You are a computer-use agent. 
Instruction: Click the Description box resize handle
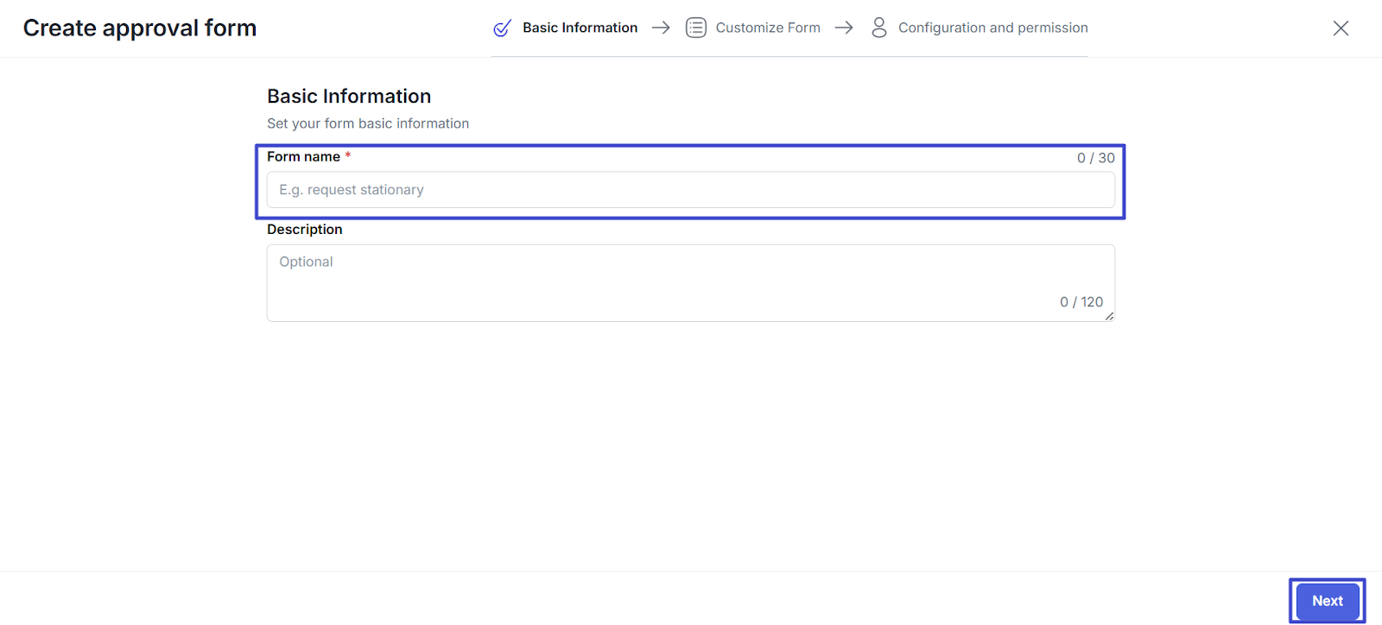coord(1109,316)
